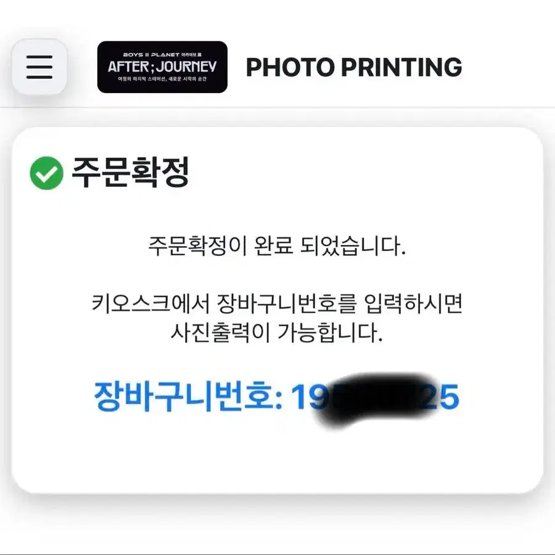Screen dimensions: 555x555
Task: Tap the AFTER;JOURNEY logo banner
Action: 162,67
